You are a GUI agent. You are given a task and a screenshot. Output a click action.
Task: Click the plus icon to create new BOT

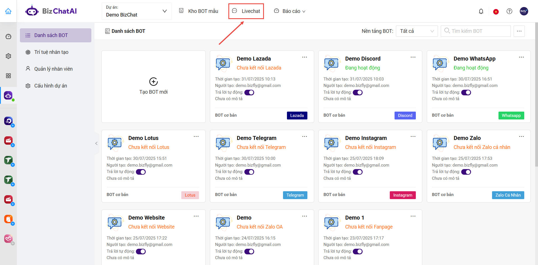[153, 82]
